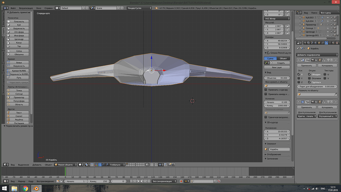341x192 pixels.
Task: Toggle the Объедин merge option
Action: pos(309,74)
